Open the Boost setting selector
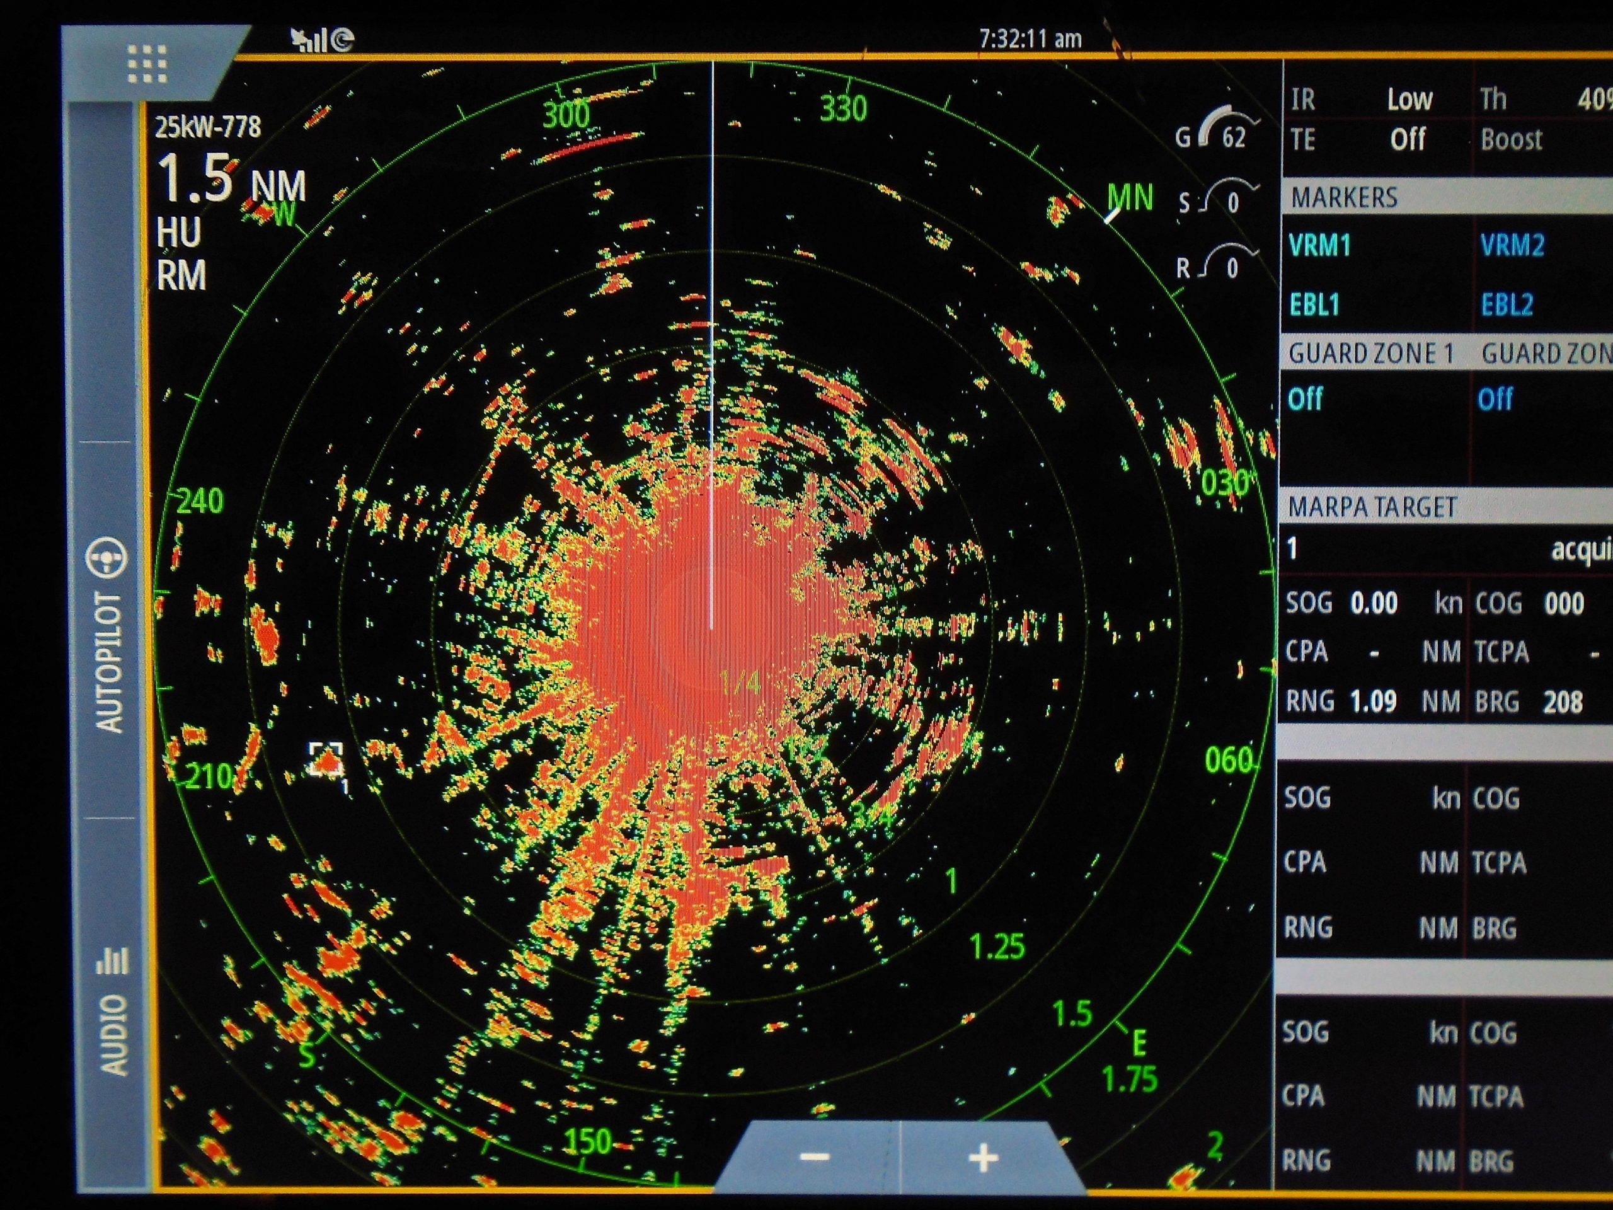The width and height of the screenshot is (1613, 1210). pyautogui.click(x=1512, y=140)
